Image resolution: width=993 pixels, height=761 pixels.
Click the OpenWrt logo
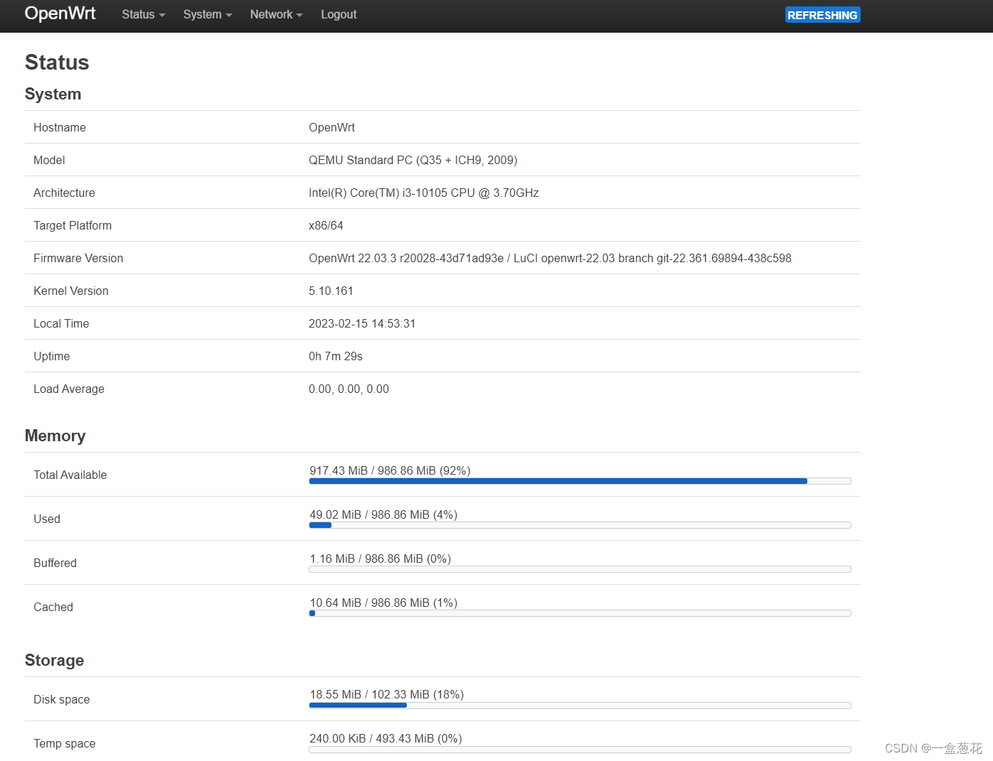60,14
